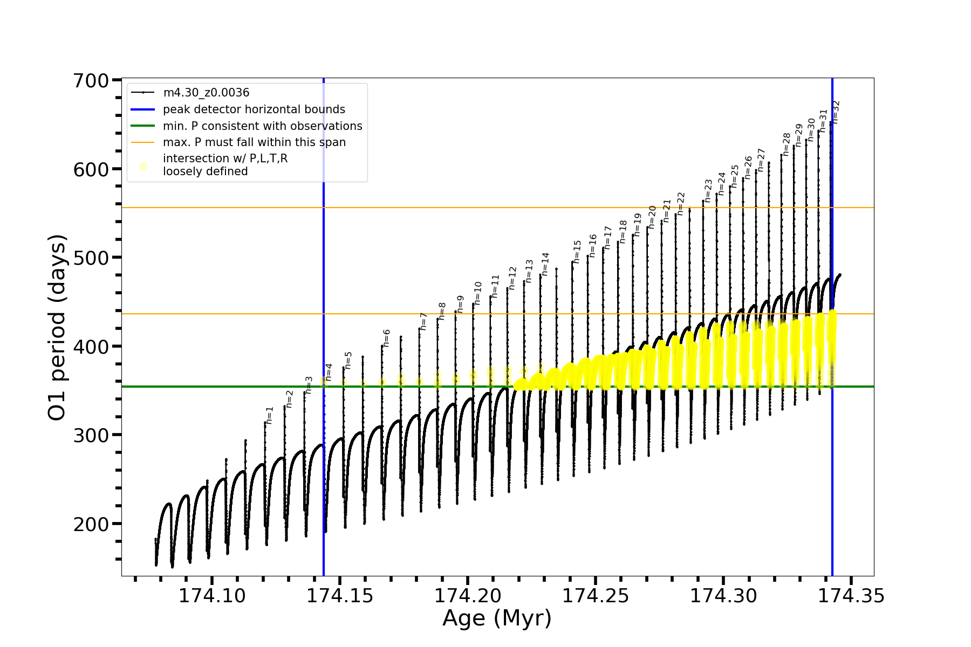Click the blue line sample in legend

point(143,109)
